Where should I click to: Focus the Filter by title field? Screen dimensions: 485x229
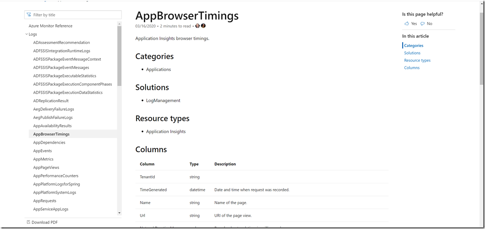tap(73, 15)
